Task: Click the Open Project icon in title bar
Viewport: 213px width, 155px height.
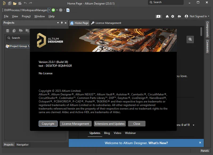Action: (20, 3)
